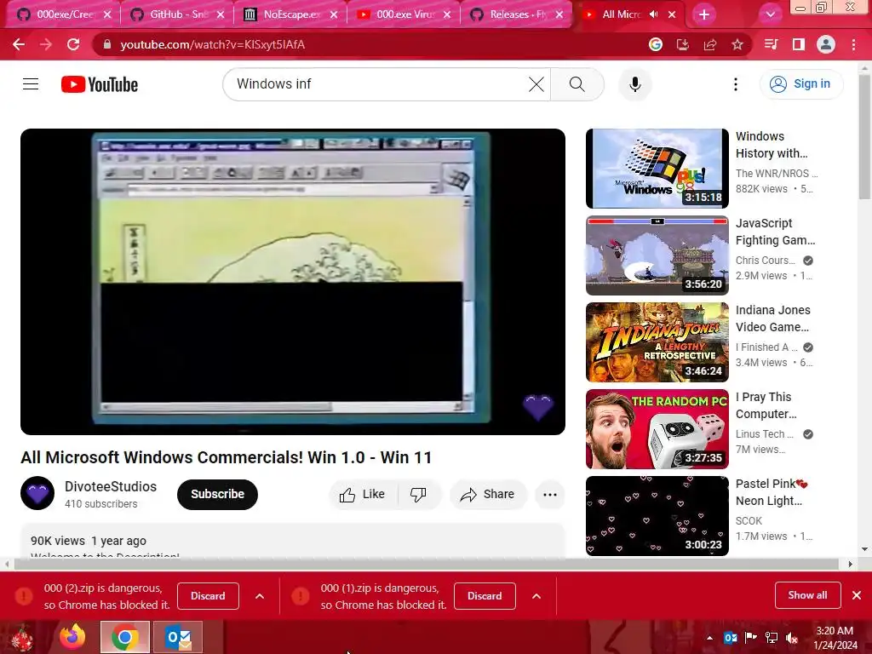This screenshot has width=872, height=654.
Task: Bookmark this page with the star icon
Action: (737, 44)
